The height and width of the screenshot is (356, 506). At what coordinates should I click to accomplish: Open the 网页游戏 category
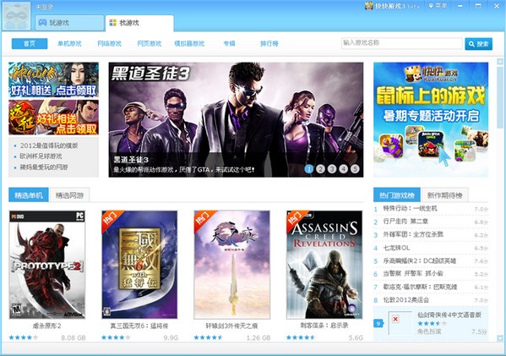pos(149,44)
